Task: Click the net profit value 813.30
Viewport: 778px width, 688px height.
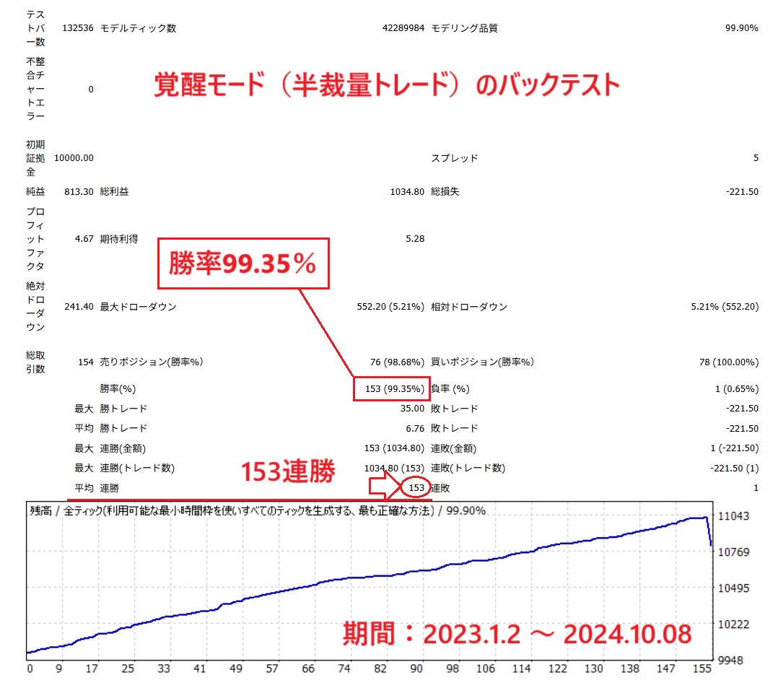Action: (x=79, y=191)
